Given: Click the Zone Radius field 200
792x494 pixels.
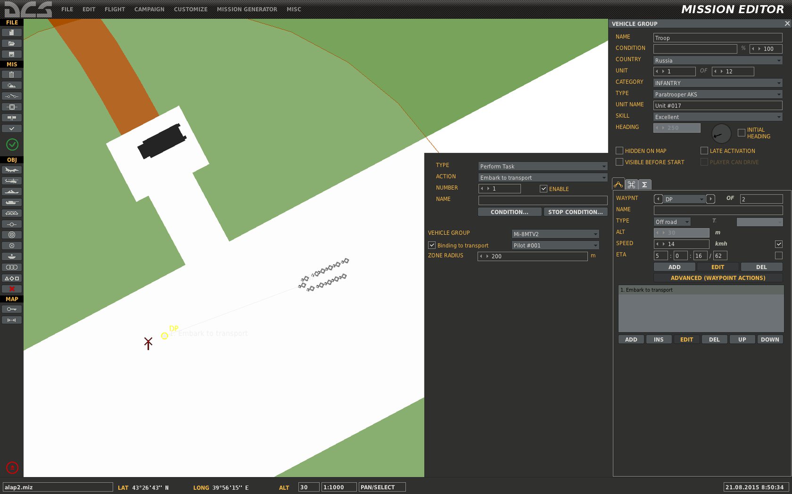Looking at the screenshot, I should click(x=533, y=256).
